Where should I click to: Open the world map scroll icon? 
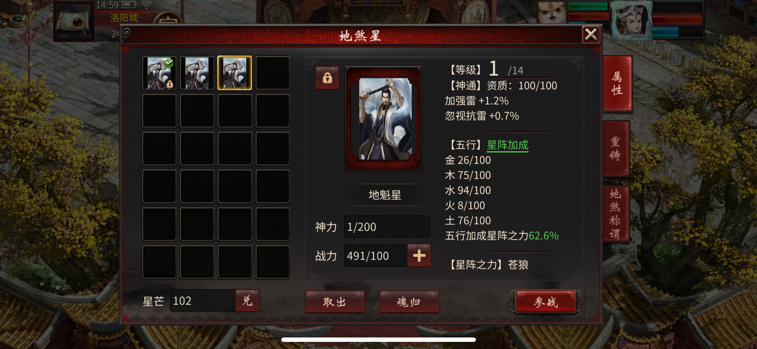73,22
